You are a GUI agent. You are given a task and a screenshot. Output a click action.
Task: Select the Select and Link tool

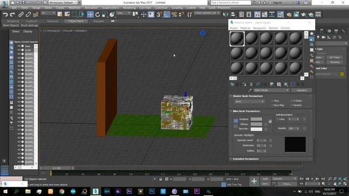(x=21, y=15)
